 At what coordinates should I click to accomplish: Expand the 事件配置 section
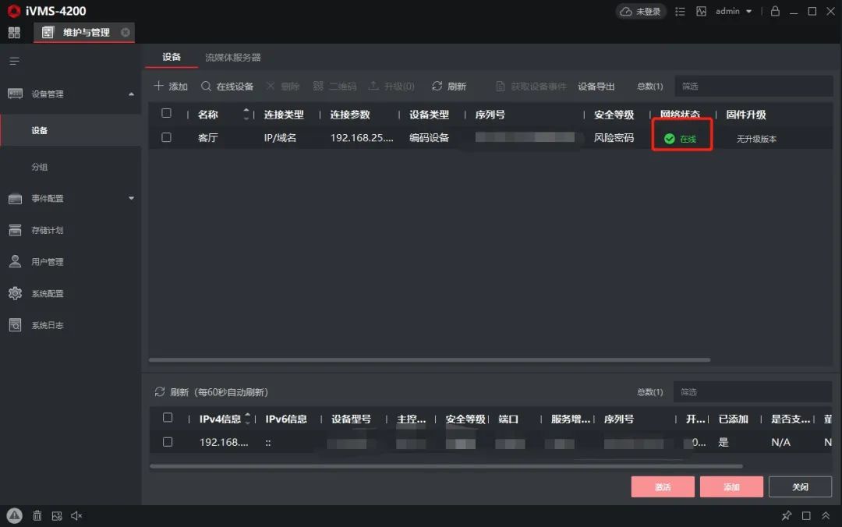point(131,199)
